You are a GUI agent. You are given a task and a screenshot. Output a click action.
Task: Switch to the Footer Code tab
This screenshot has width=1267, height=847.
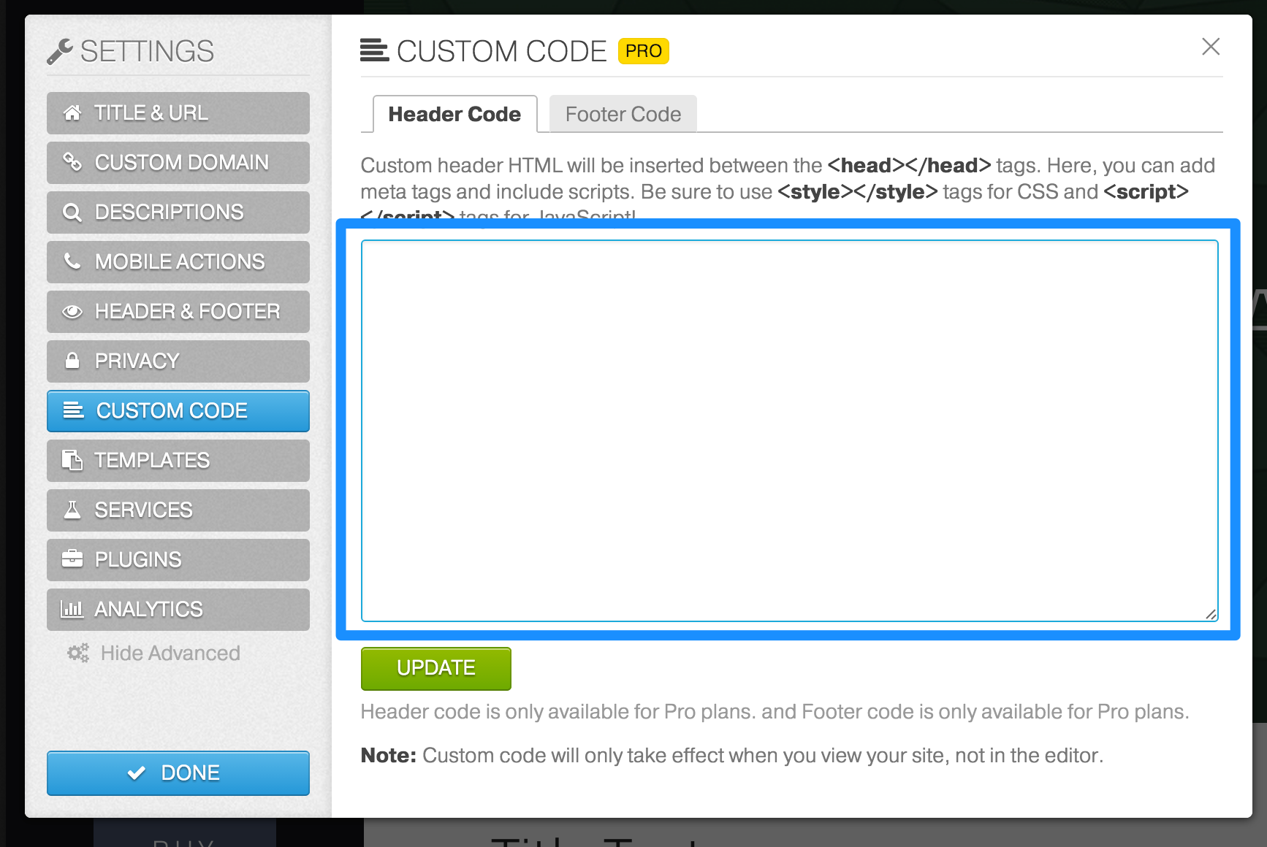(x=623, y=115)
